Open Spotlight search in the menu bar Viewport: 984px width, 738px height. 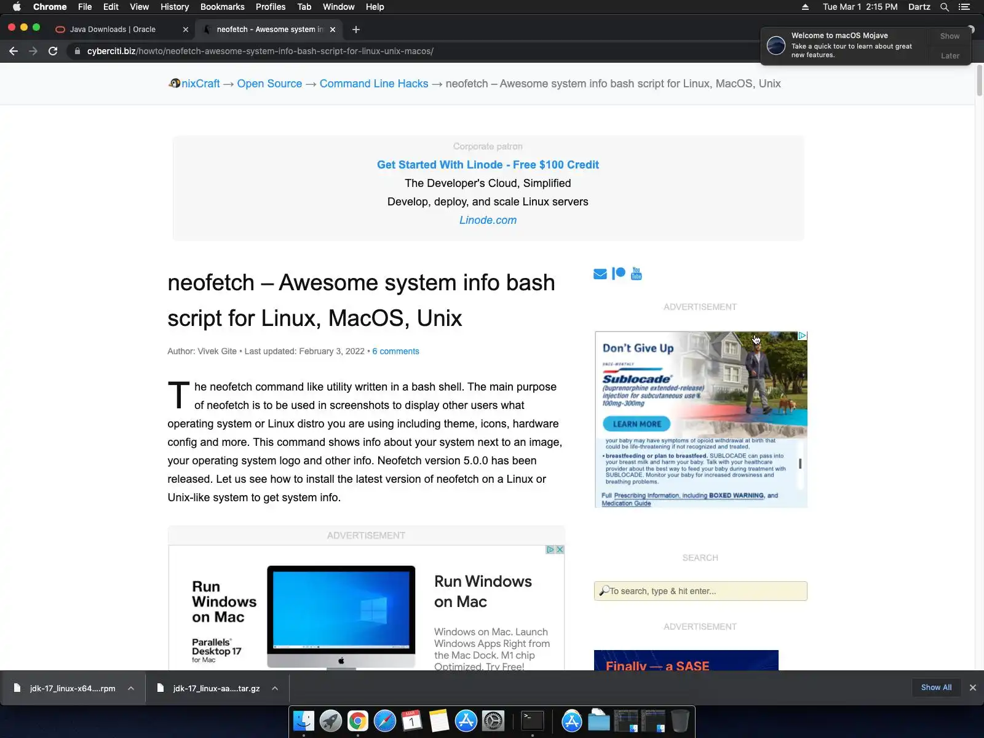[945, 7]
